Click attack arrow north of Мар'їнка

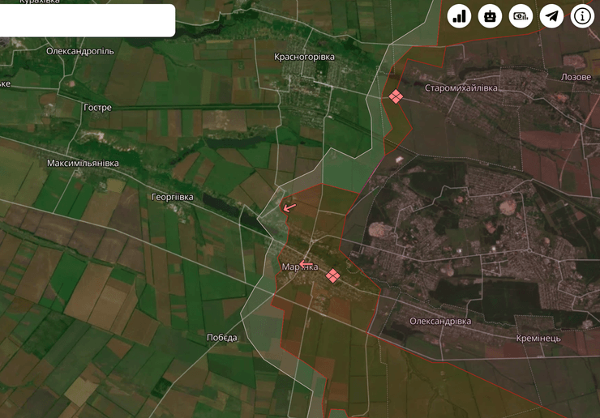click(289, 207)
